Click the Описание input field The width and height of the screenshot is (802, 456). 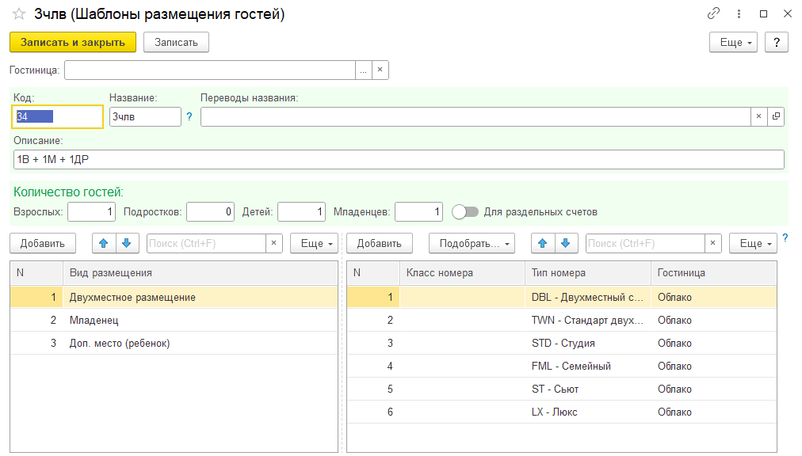(399, 159)
